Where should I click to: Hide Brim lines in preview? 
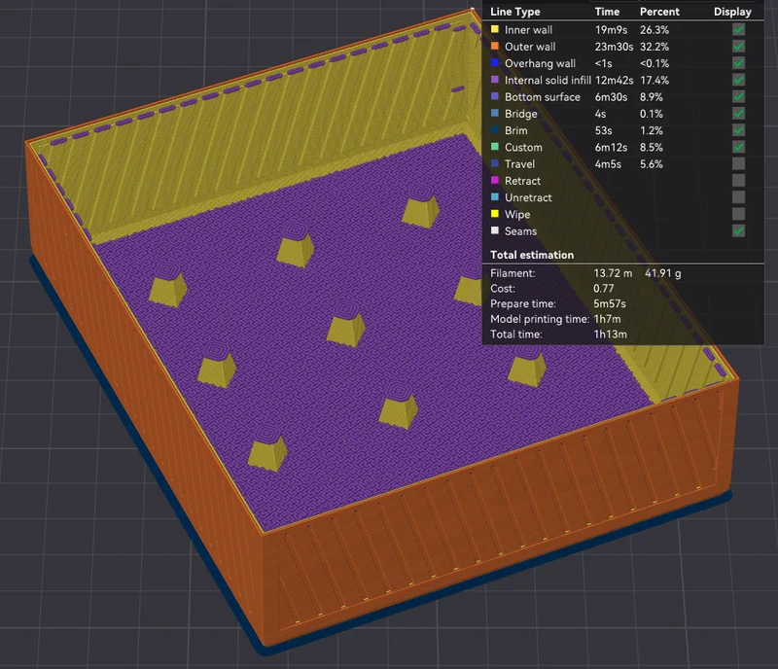click(738, 130)
